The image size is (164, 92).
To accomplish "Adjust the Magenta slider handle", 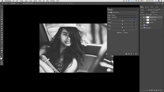I will [x=122, y=24].
